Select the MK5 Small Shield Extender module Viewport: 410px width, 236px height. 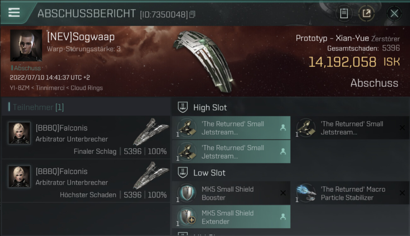(x=231, y=217)
